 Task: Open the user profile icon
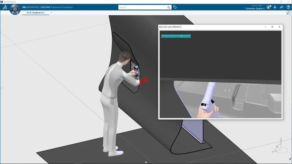pyautogui.click(x=268, y=7)
